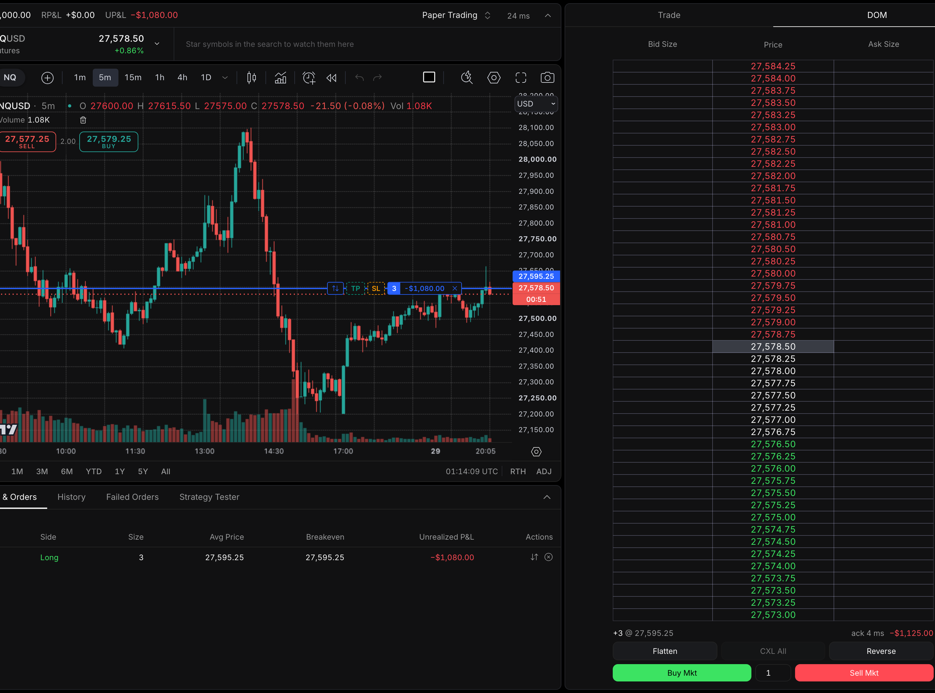
Task: Cancel all orders with CXL All
Action: tap(773, 651)
